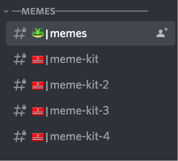Click empty space in highlighted memes row
Image resolution: width=178 pixels, height=161 pixels.
click(121, 33)
